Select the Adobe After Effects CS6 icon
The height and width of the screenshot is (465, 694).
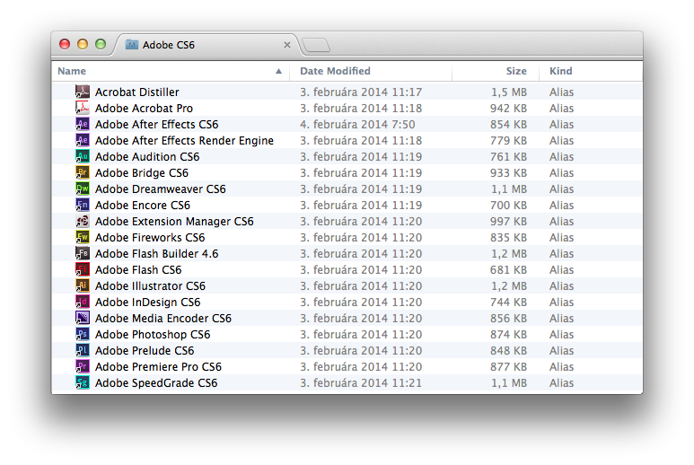click(83, 124)
